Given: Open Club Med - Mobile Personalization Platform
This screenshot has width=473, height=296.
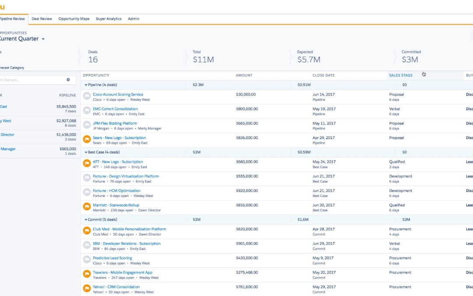Looking at the screenshot, I should point(129,229).
